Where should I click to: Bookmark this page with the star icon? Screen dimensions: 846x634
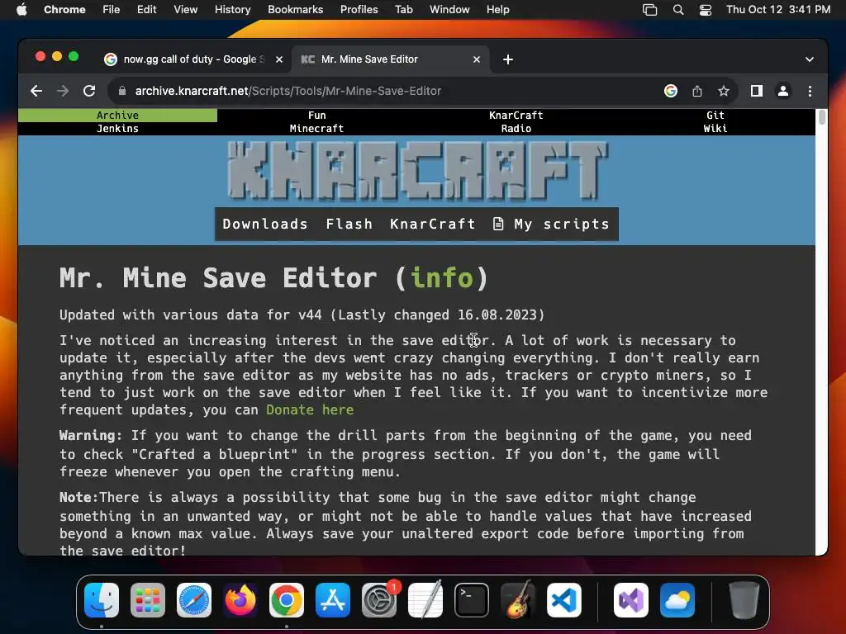pos(724,91)
